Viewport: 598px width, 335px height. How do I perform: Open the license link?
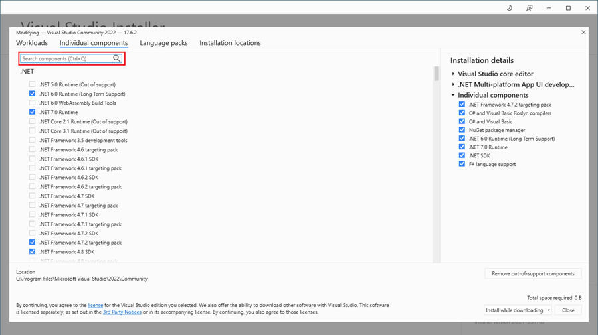click(x=95, y=305)
